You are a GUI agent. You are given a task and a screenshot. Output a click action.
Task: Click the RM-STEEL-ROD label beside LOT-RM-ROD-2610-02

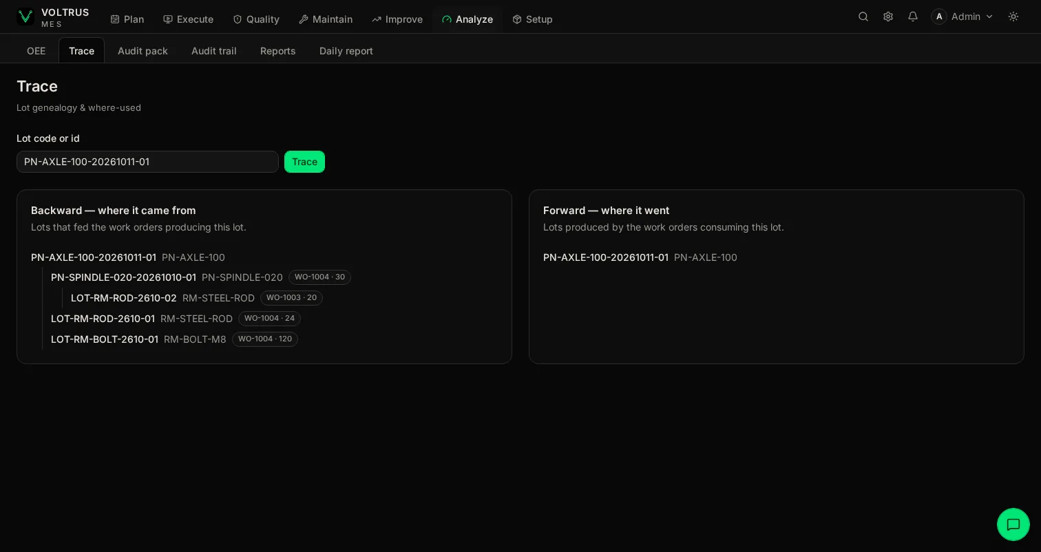coord(218,298)
